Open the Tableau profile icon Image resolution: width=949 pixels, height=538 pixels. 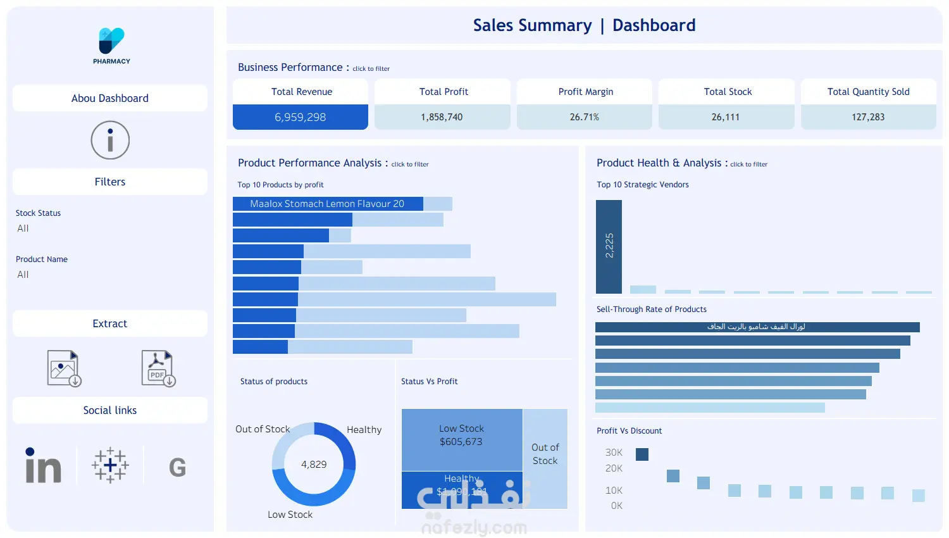110,466
